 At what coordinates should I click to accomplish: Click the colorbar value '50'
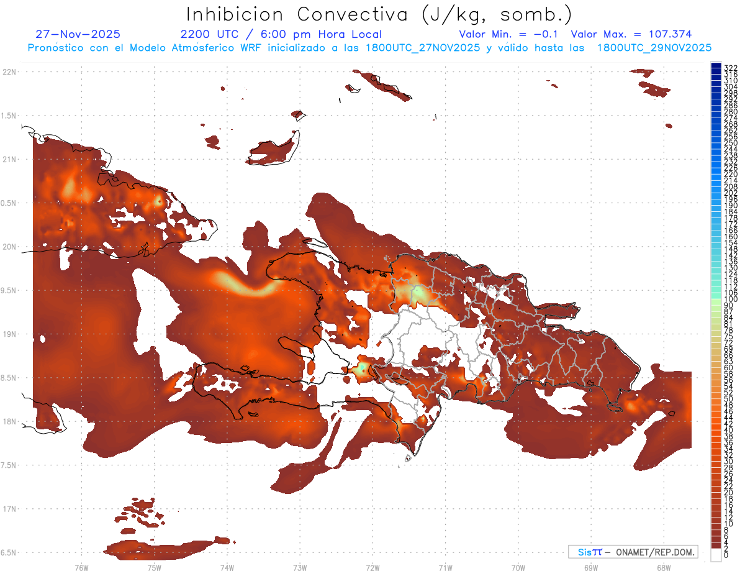(x=729, y=398)
